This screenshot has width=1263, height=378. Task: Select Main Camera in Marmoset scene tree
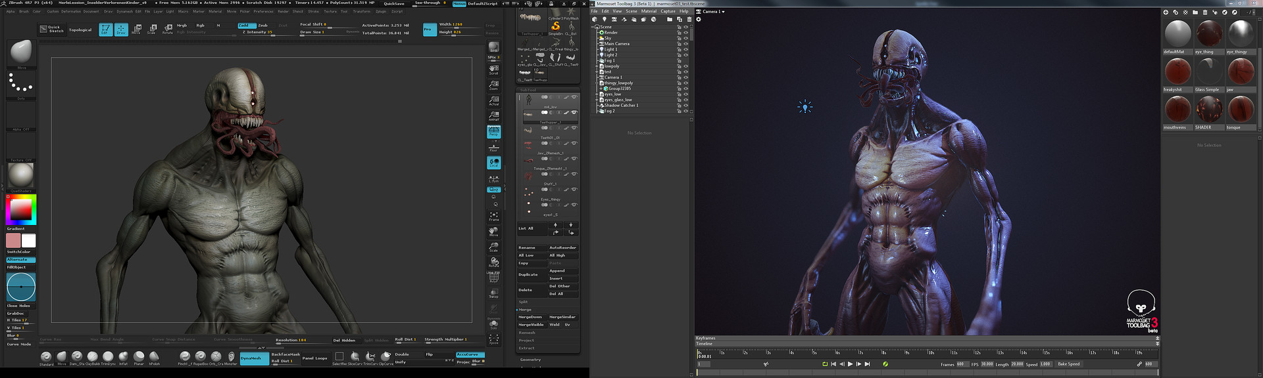(x=616, y=44)
